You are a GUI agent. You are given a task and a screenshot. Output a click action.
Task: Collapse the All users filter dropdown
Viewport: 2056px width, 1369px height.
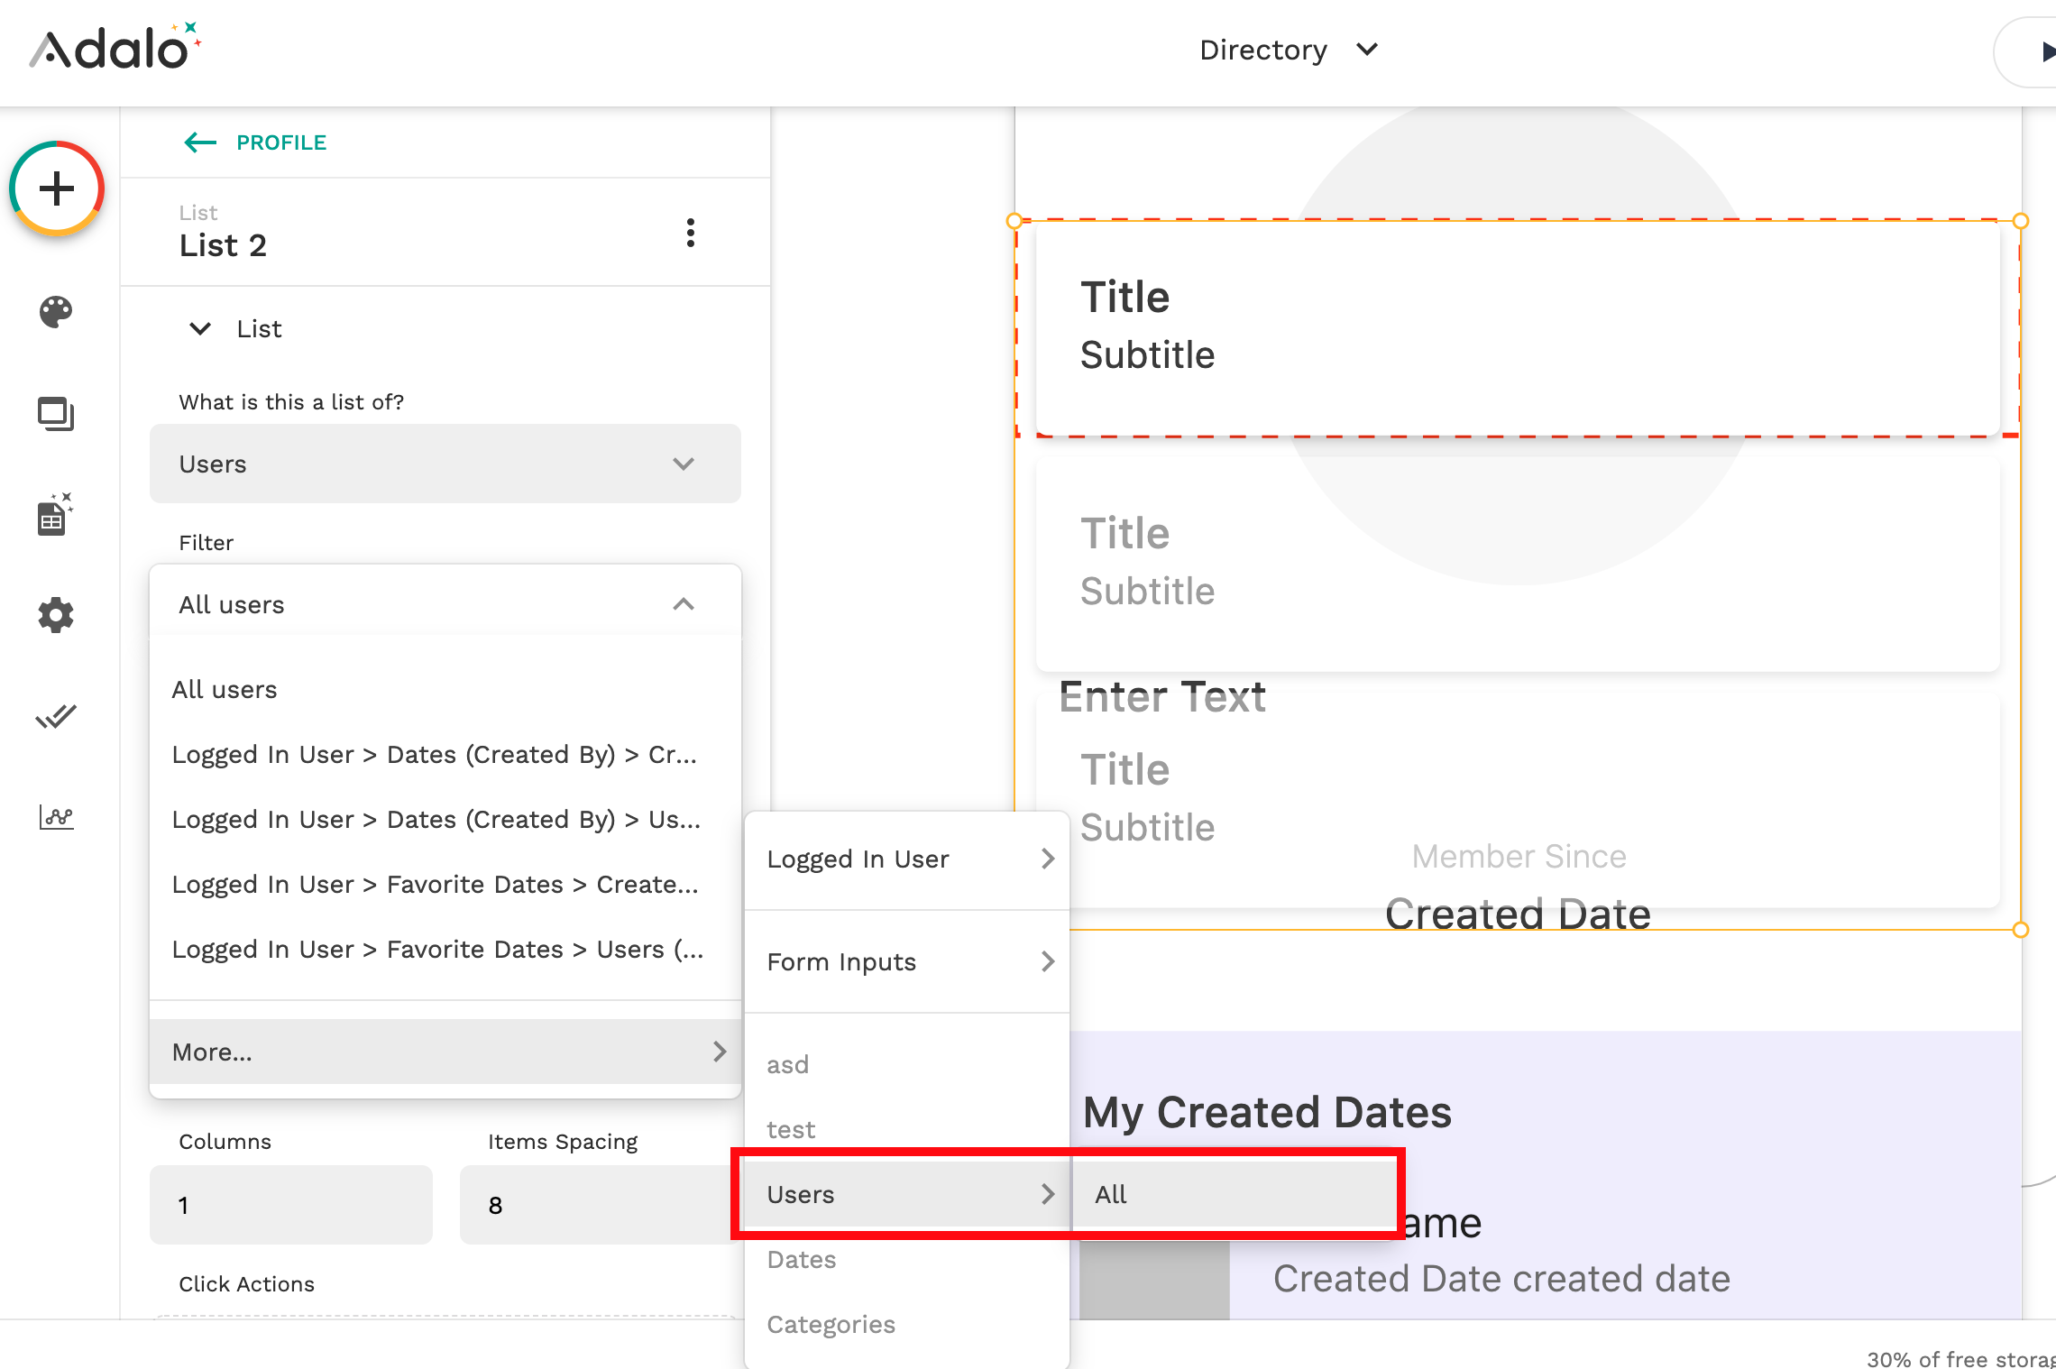683,604
